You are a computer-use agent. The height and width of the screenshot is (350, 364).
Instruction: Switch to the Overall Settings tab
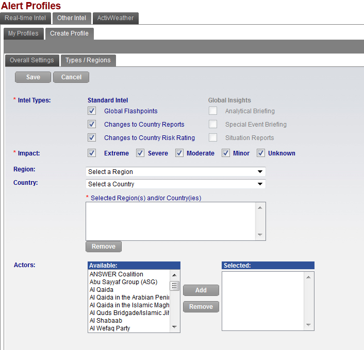(x=31, y=60)
